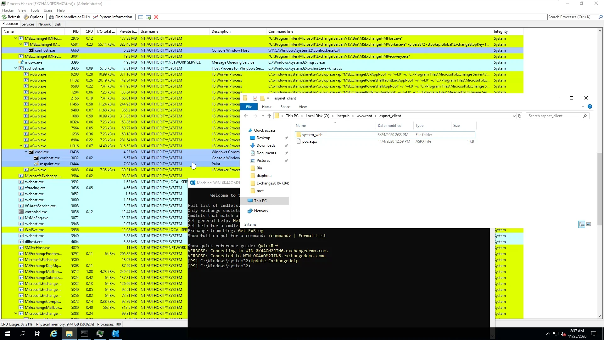Image resolution: width=604 pixels, height=340 pixels.
Task: Click the find window and thread icon
Action: click(148, 17)
